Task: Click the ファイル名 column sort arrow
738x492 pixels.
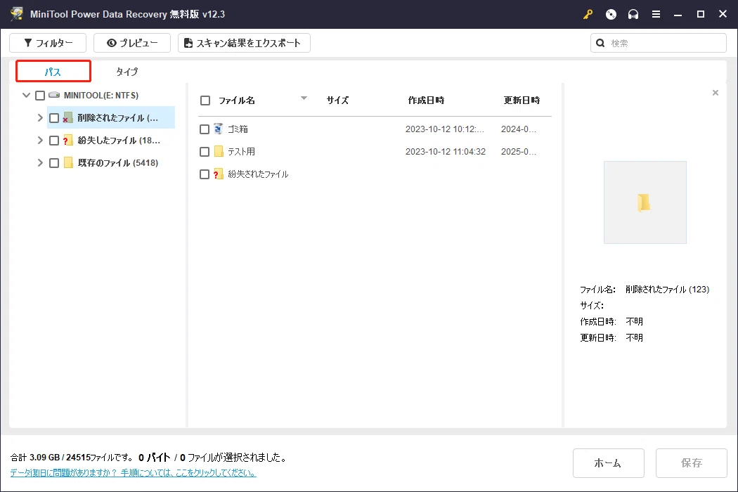Action: (x=304, y=98)
